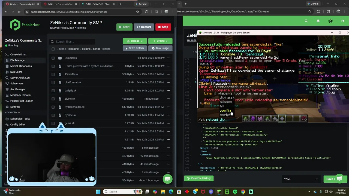Collapse the ADVANCED sidebar section

(x=12, y=112)
